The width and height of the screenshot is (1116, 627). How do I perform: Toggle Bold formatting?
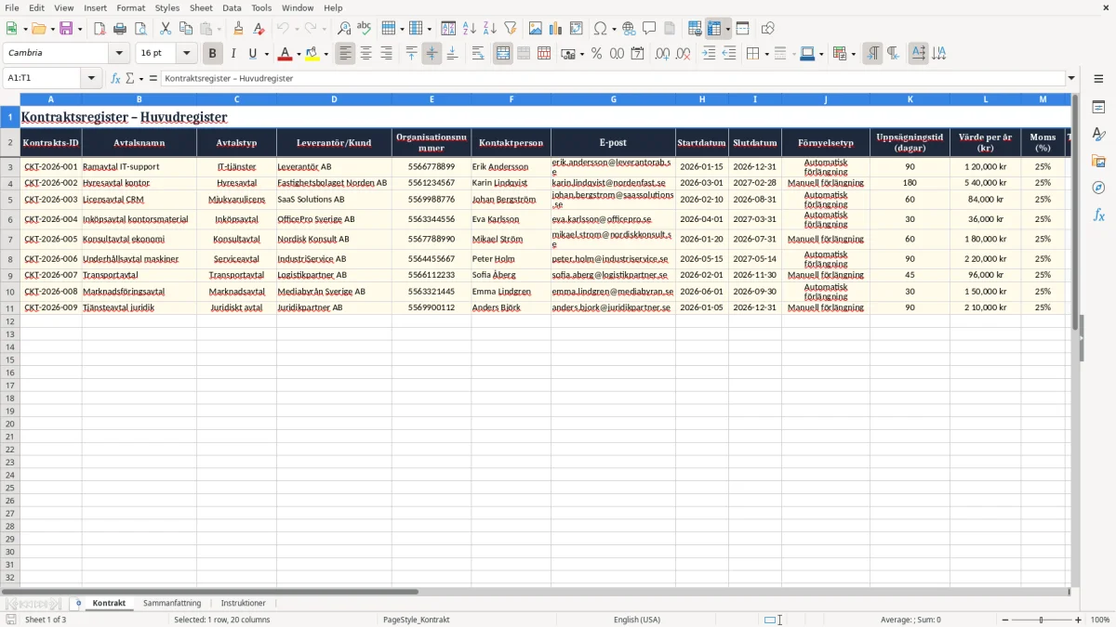pyautogui.click(x=212, y=54)
